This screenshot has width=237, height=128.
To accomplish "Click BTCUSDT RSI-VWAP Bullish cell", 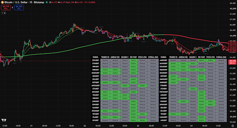I will point(133,60).
